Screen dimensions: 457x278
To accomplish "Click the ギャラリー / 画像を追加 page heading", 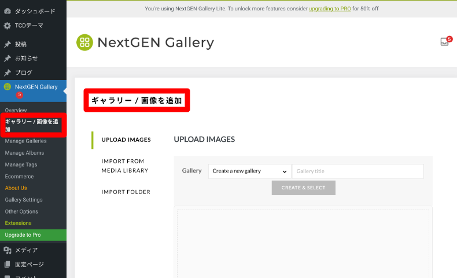I will (x=137, y=101).
